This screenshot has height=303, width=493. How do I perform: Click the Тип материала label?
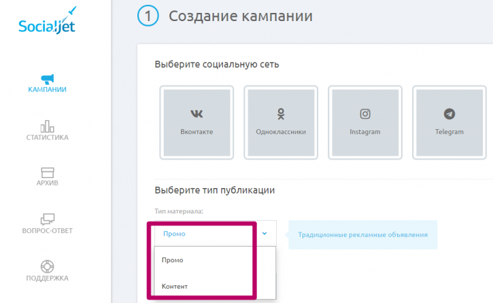point(179,211)
